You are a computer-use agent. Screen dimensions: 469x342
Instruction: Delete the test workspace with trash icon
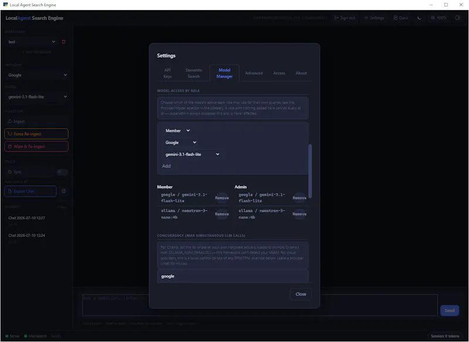click(63, 42)
